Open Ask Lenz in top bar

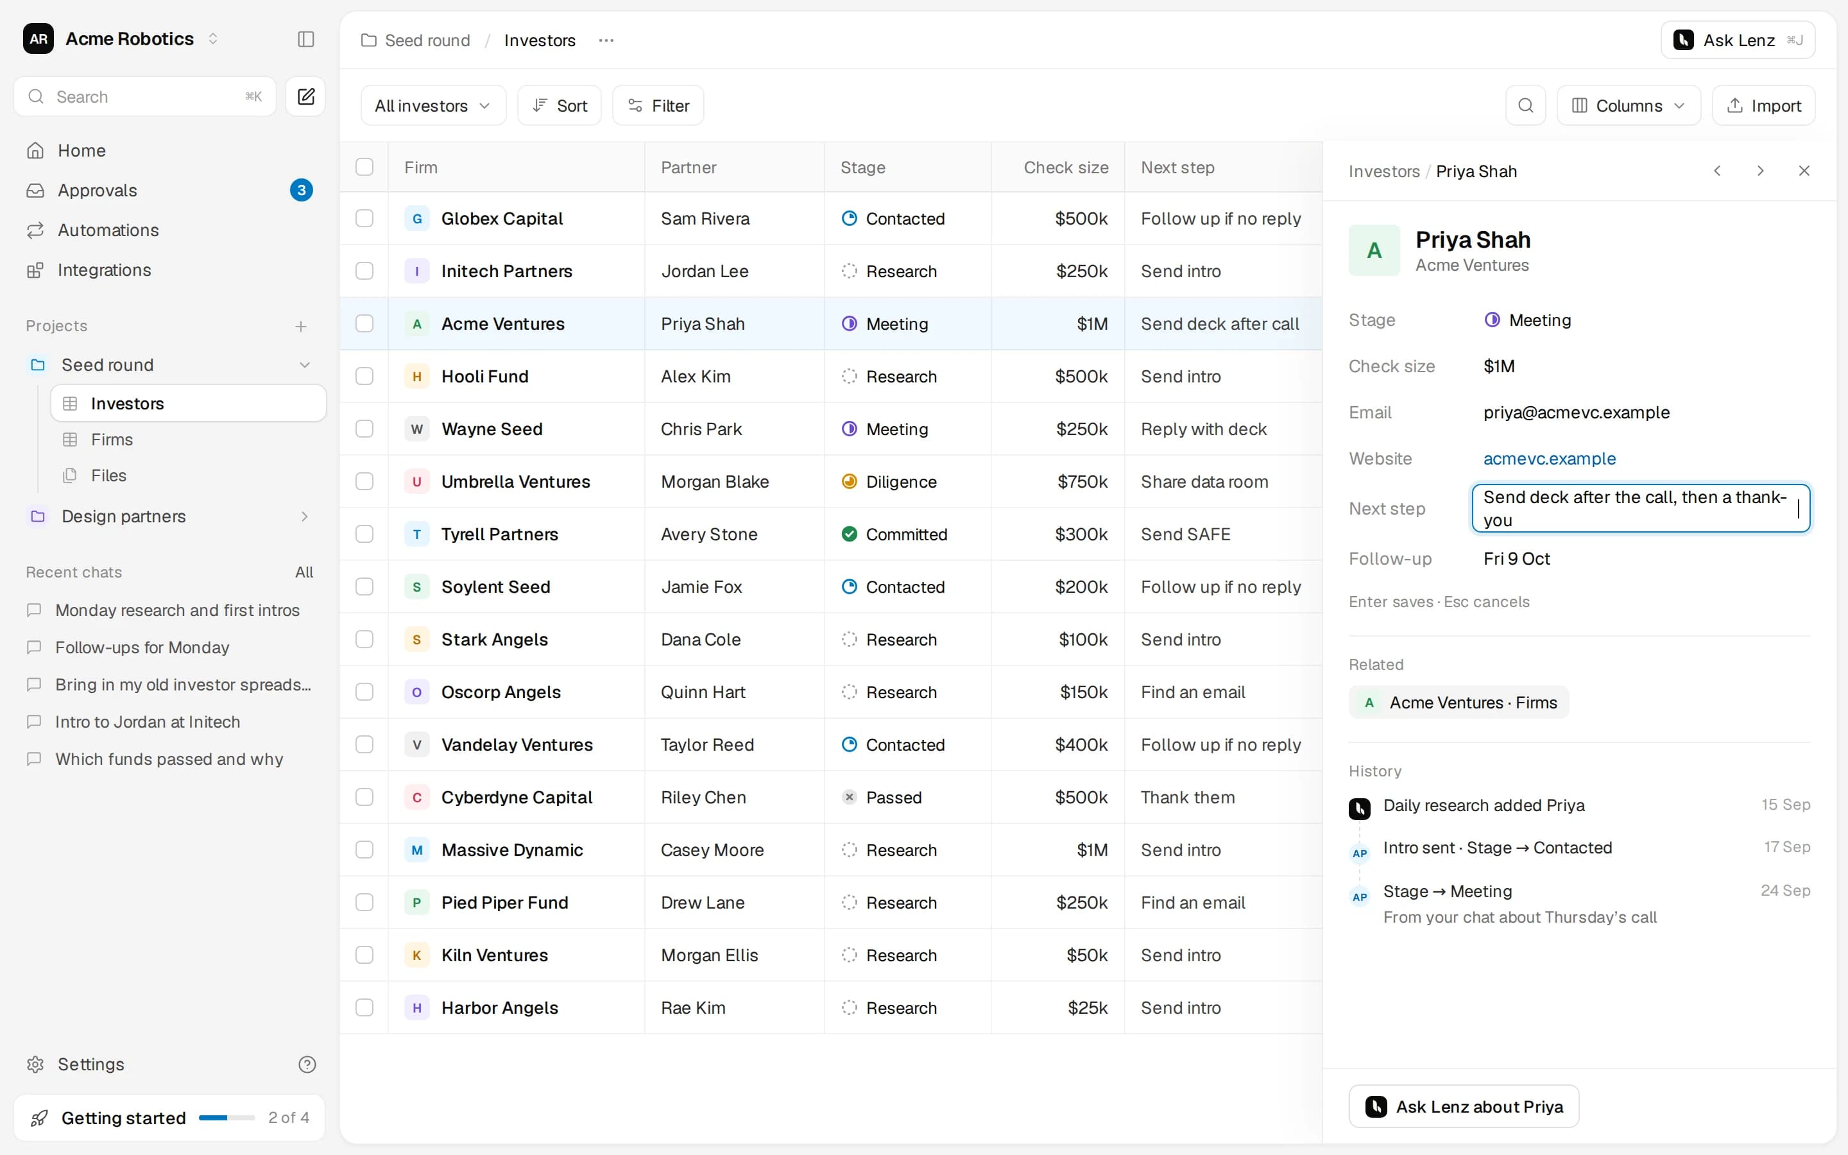(x=1737, y=40)
